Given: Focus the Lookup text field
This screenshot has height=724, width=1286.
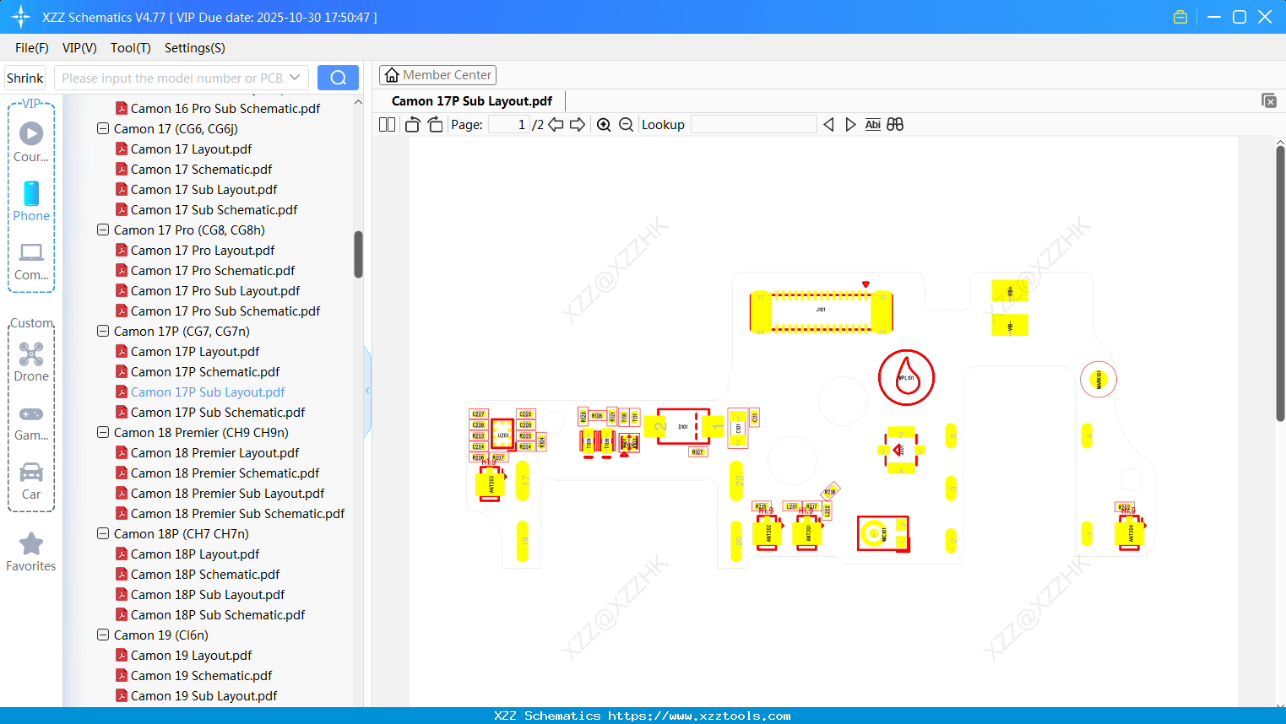Looking at the screenshot, I should click(754, 125).
